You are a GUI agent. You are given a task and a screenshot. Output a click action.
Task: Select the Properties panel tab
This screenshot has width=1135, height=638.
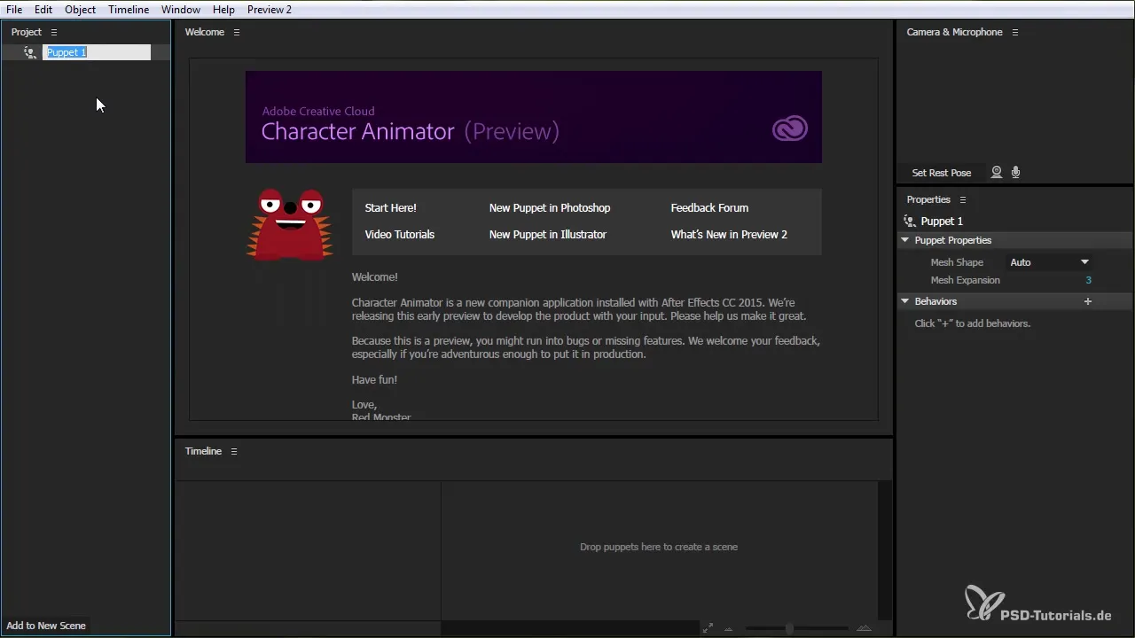point(928,199)
